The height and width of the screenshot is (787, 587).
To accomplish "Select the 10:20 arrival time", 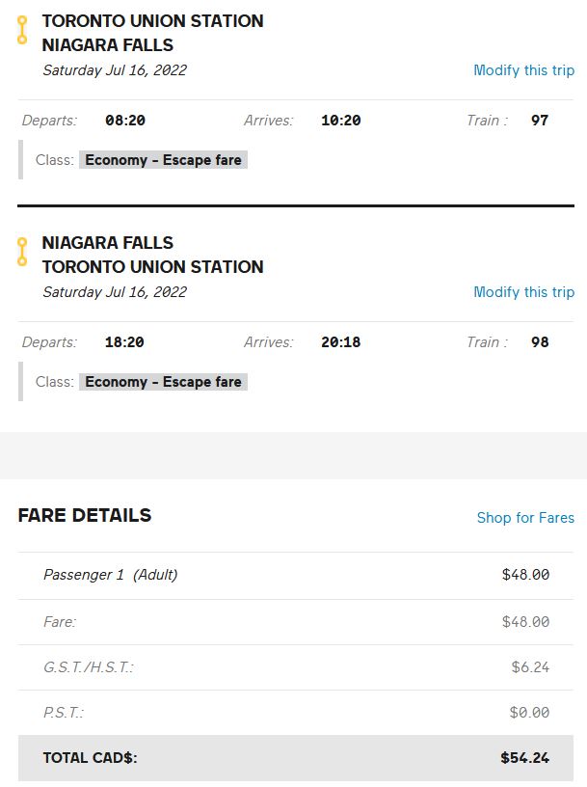I will [x=340, y=121].
